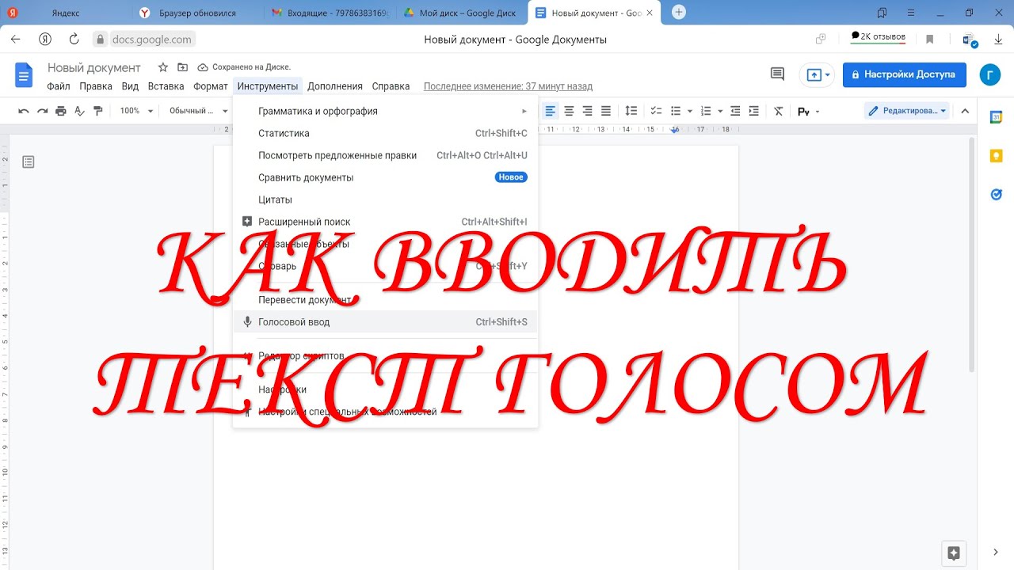1014x570 pixels.
Task: Select Расширенный поиск menu item
Action: click(386, 222)
